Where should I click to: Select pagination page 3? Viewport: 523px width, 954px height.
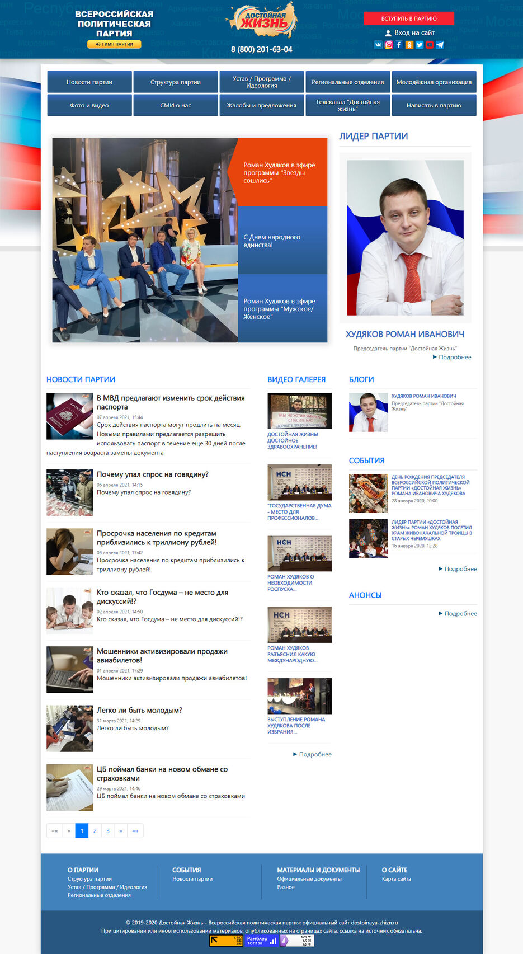point(108,831)
